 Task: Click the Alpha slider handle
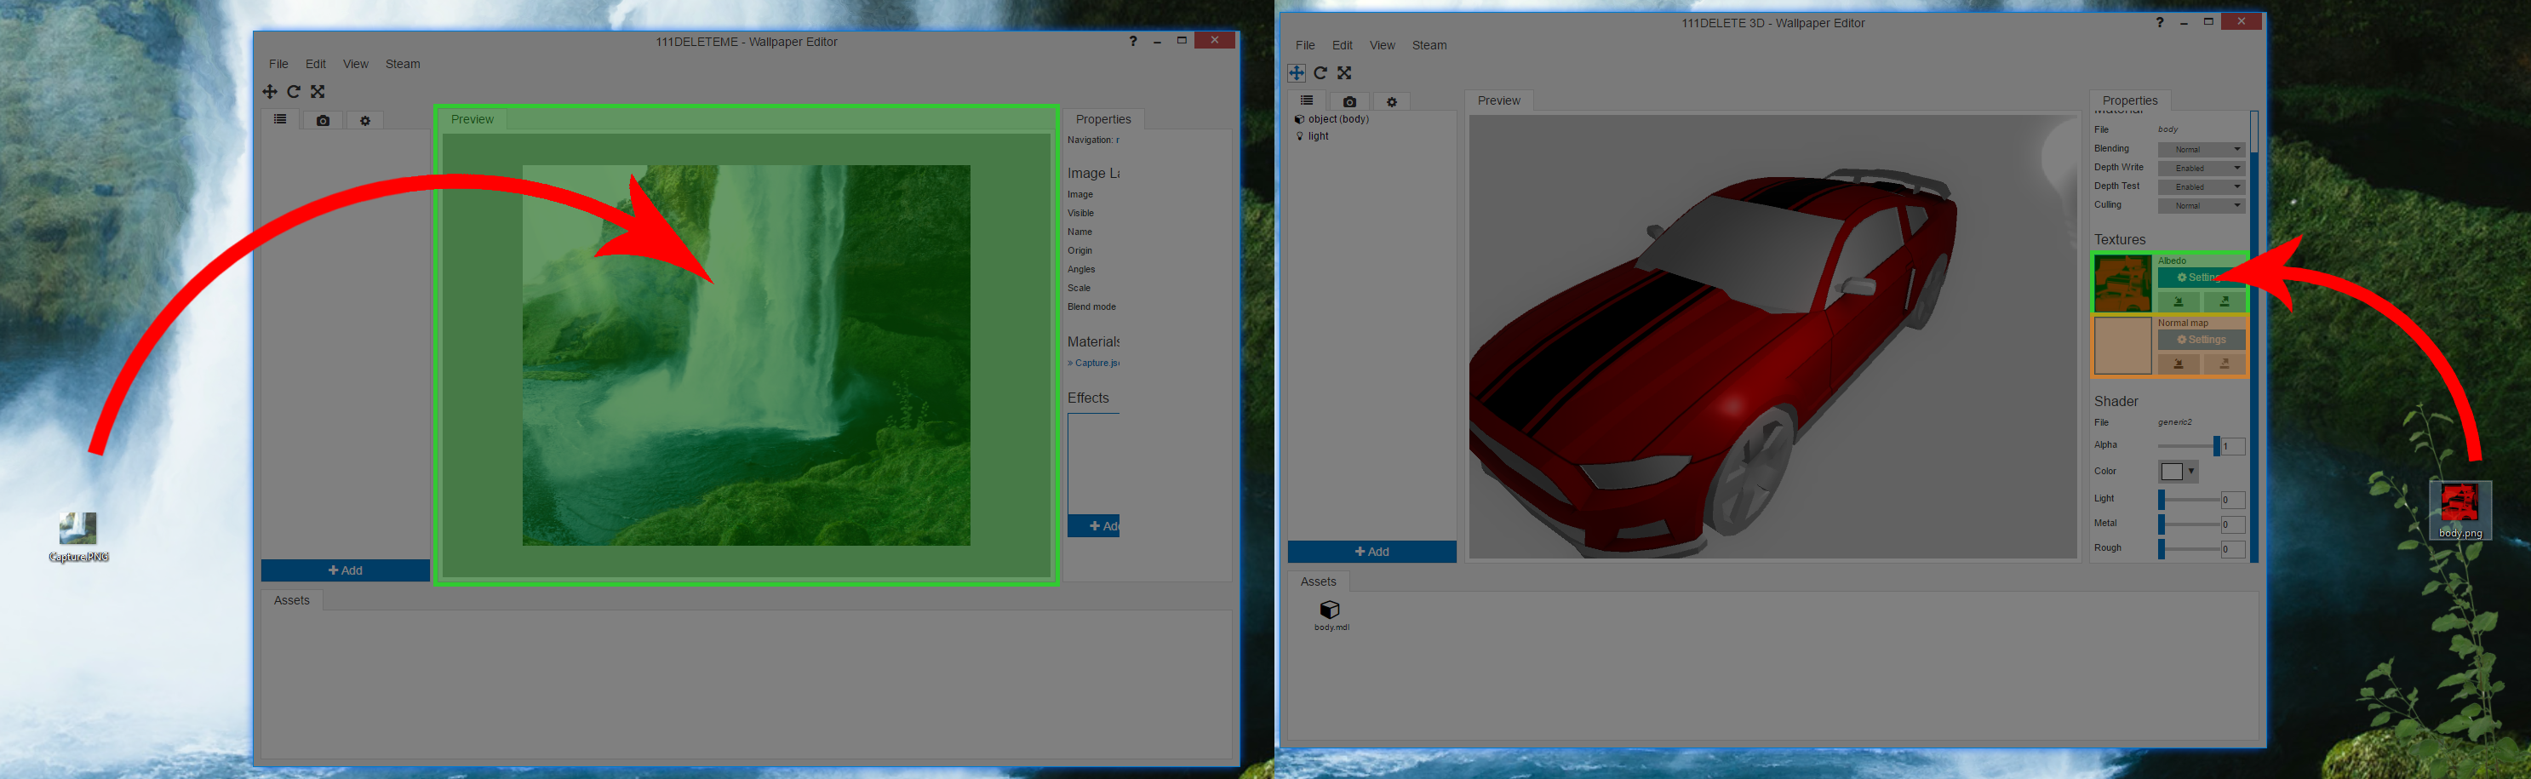click(x=2217, y=446)
